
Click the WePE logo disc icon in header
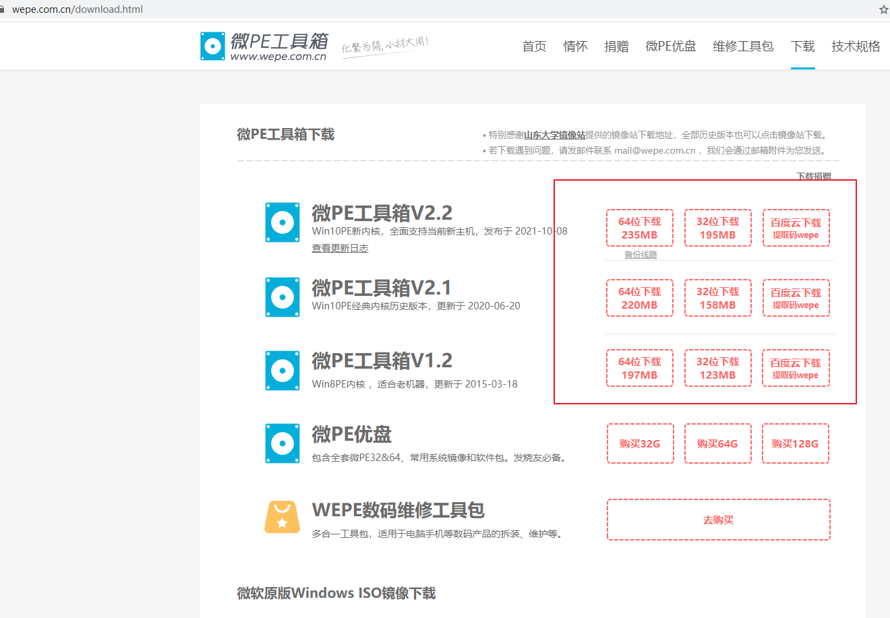[x=212, y=46]
